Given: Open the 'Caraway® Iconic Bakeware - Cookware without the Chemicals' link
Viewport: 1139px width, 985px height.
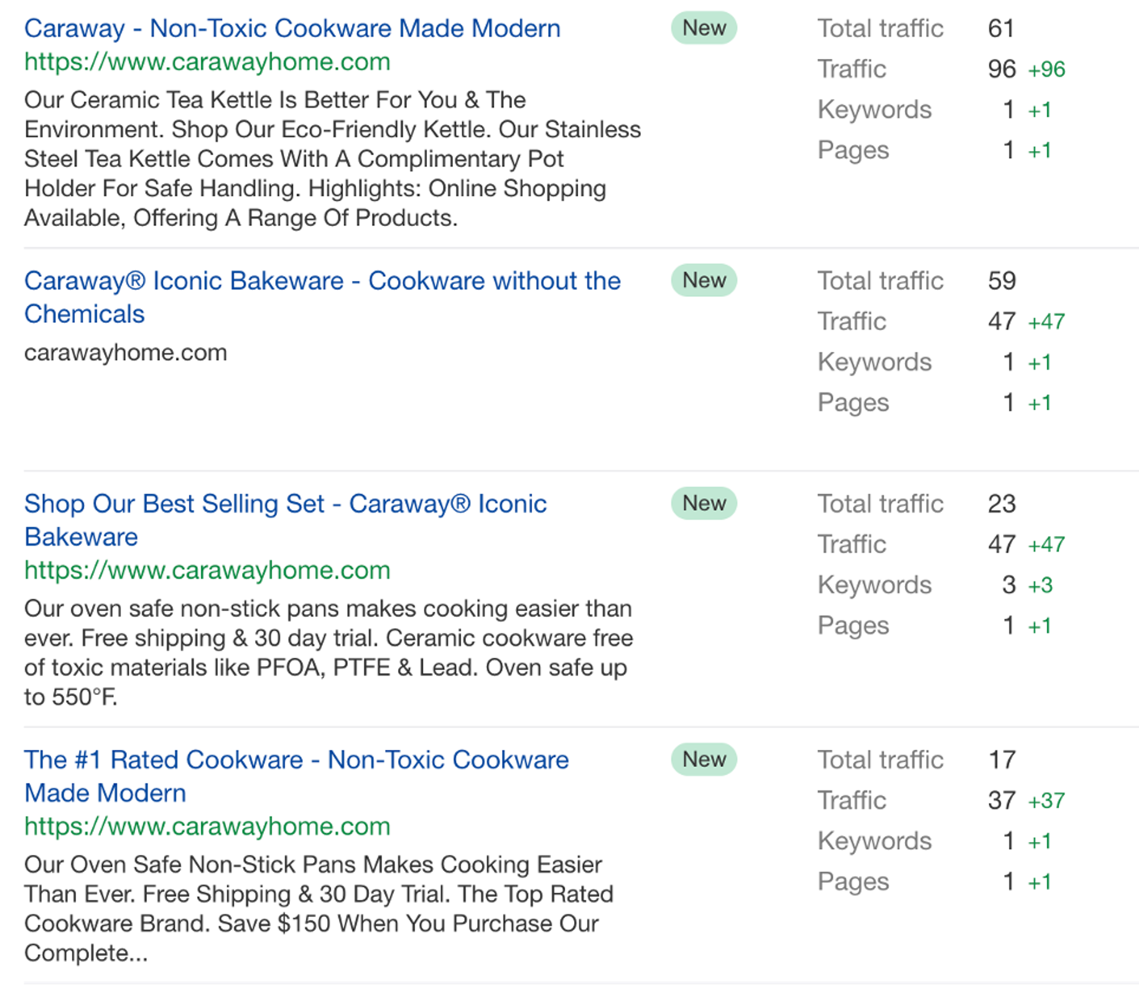Looking at the screenshot, I should (323, 297).
